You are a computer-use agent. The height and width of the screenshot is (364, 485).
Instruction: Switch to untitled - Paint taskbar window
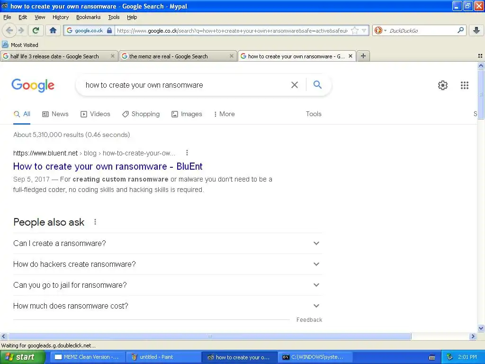click(163, 357)
